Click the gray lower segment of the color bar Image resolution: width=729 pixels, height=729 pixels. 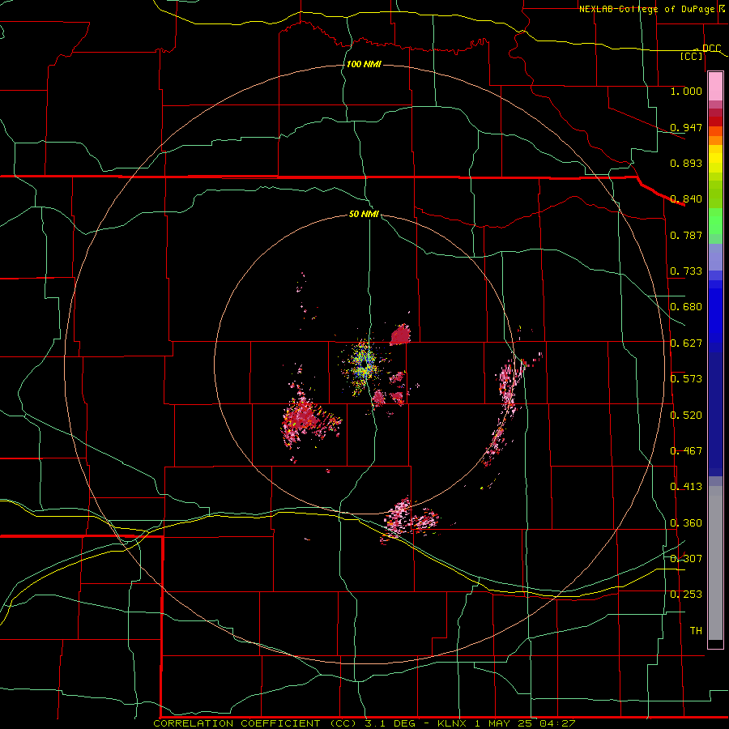(x=715, y=563)
